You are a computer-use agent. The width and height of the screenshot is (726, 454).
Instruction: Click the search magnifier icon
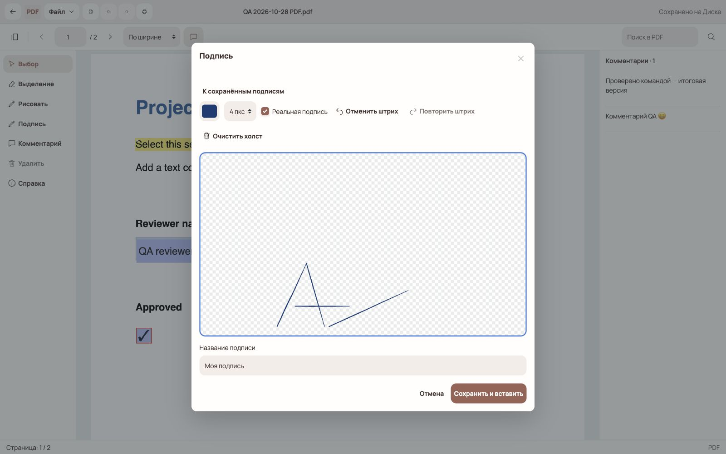[711, 37]
